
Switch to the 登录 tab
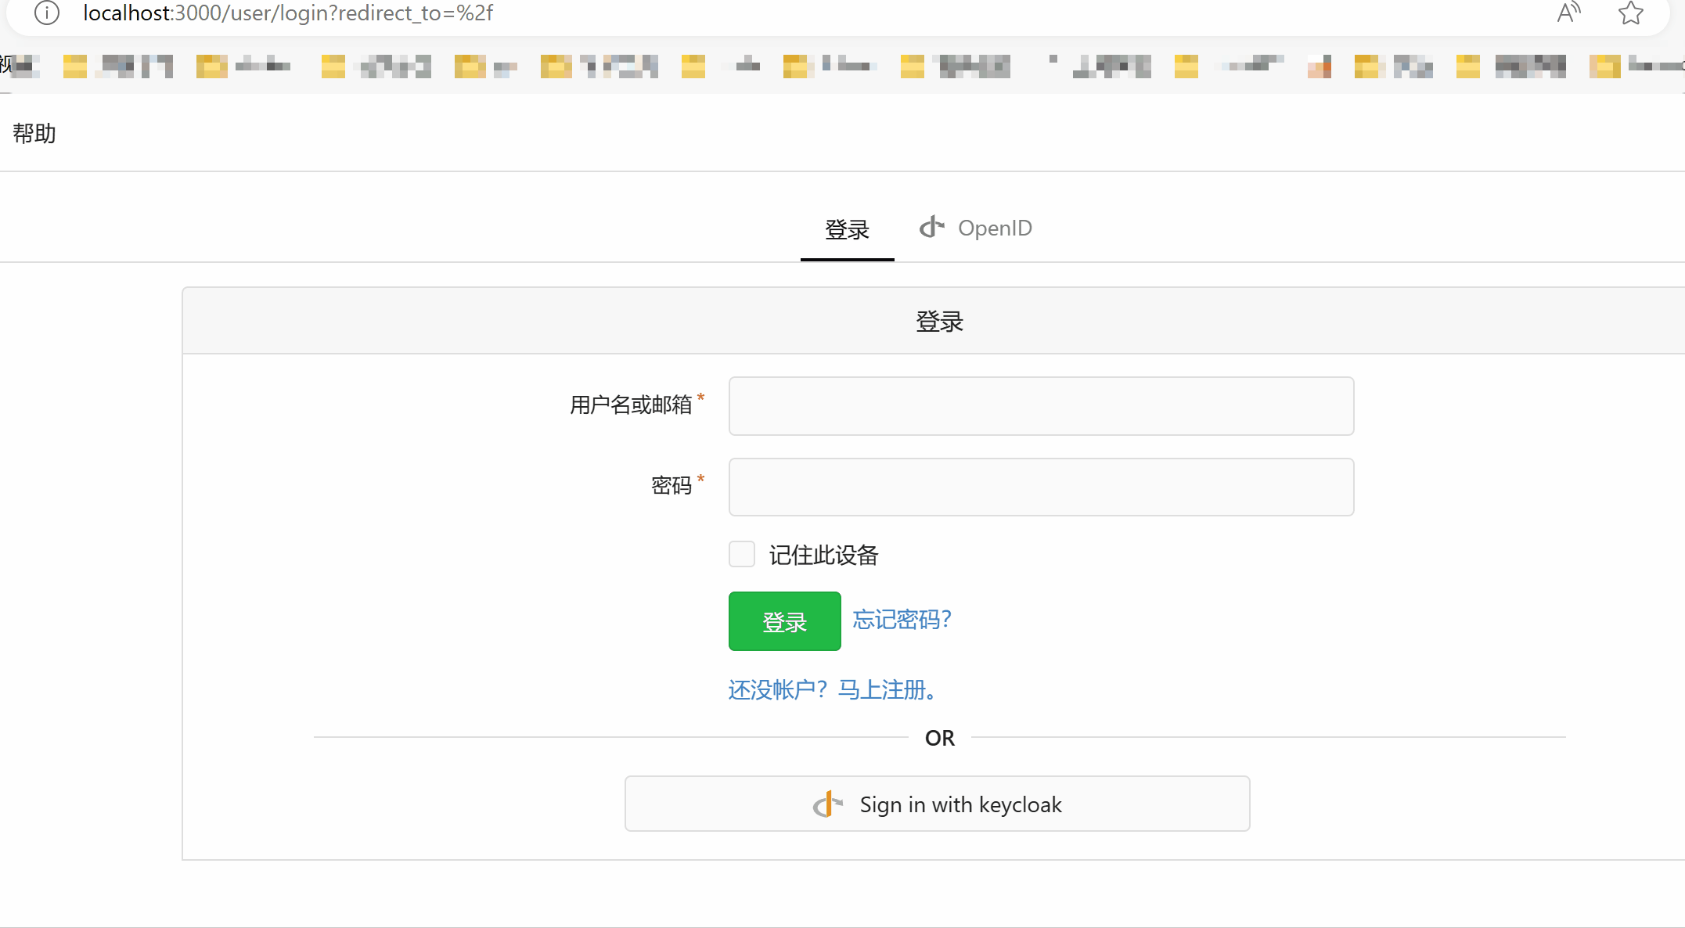[847, 229]
